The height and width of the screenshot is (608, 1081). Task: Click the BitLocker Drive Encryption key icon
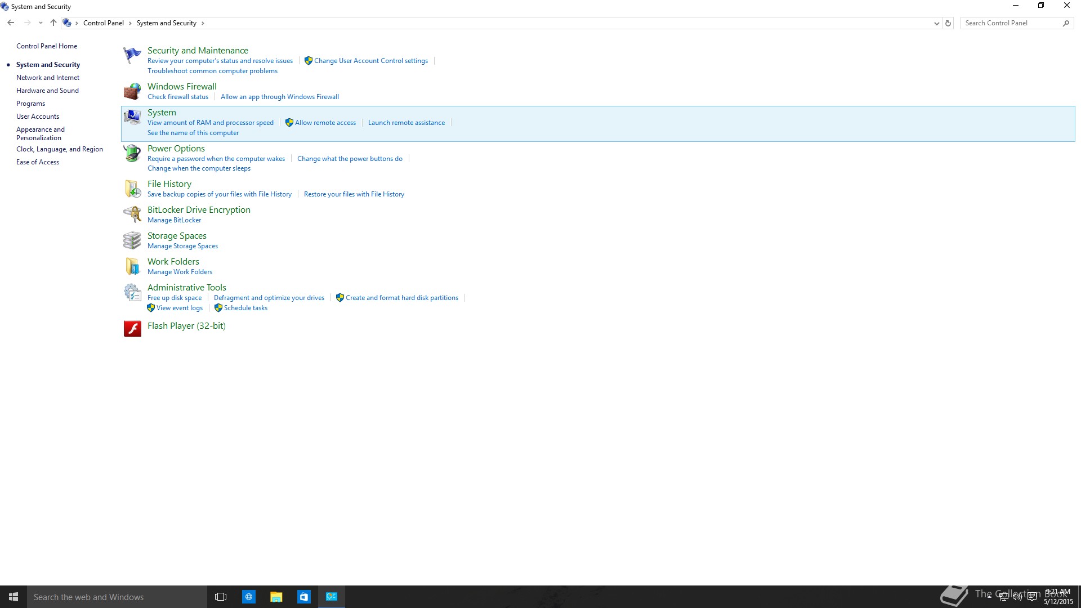132,214
